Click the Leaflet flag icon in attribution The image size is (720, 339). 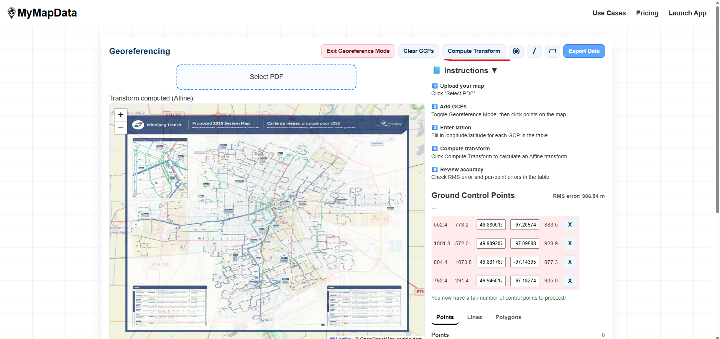334,337
